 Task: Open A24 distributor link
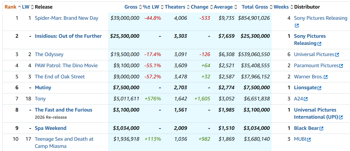[298, 99]
